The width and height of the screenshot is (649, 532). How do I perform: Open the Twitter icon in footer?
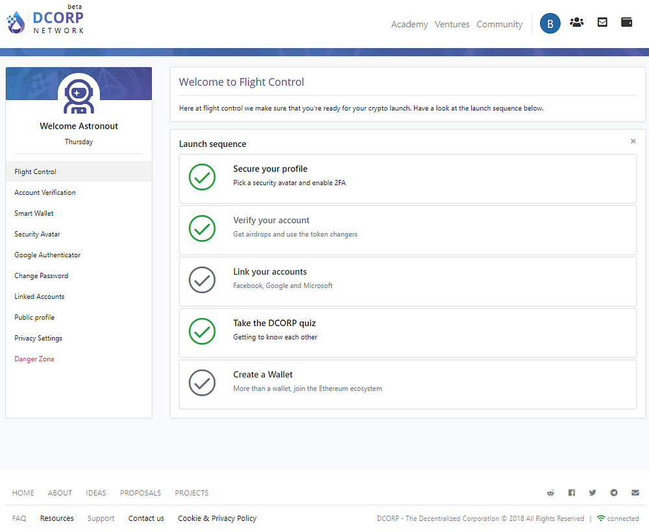point(593,492)
